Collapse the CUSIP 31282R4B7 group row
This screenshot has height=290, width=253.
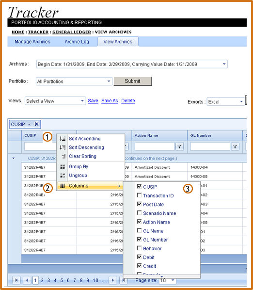click(13, 158)
